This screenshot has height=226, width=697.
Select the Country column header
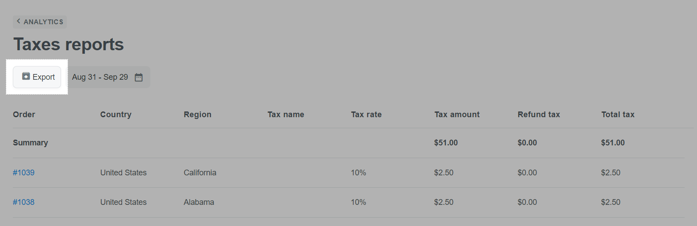(116, 115)
